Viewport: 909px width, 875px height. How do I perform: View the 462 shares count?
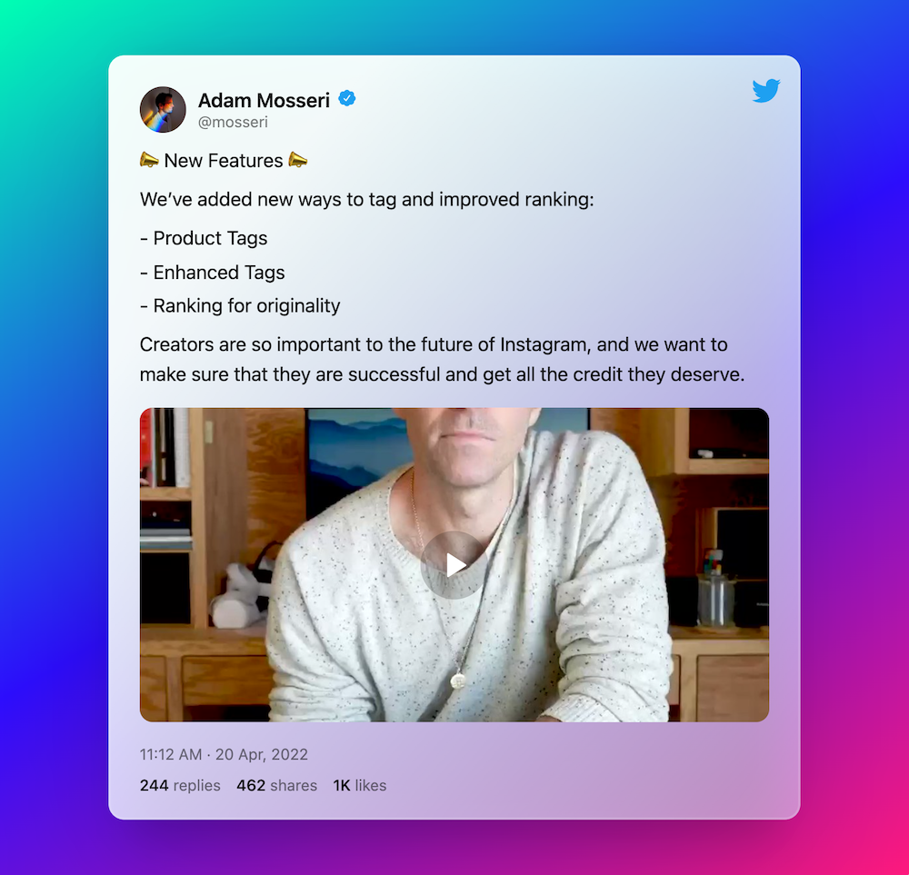click(276, 785)
